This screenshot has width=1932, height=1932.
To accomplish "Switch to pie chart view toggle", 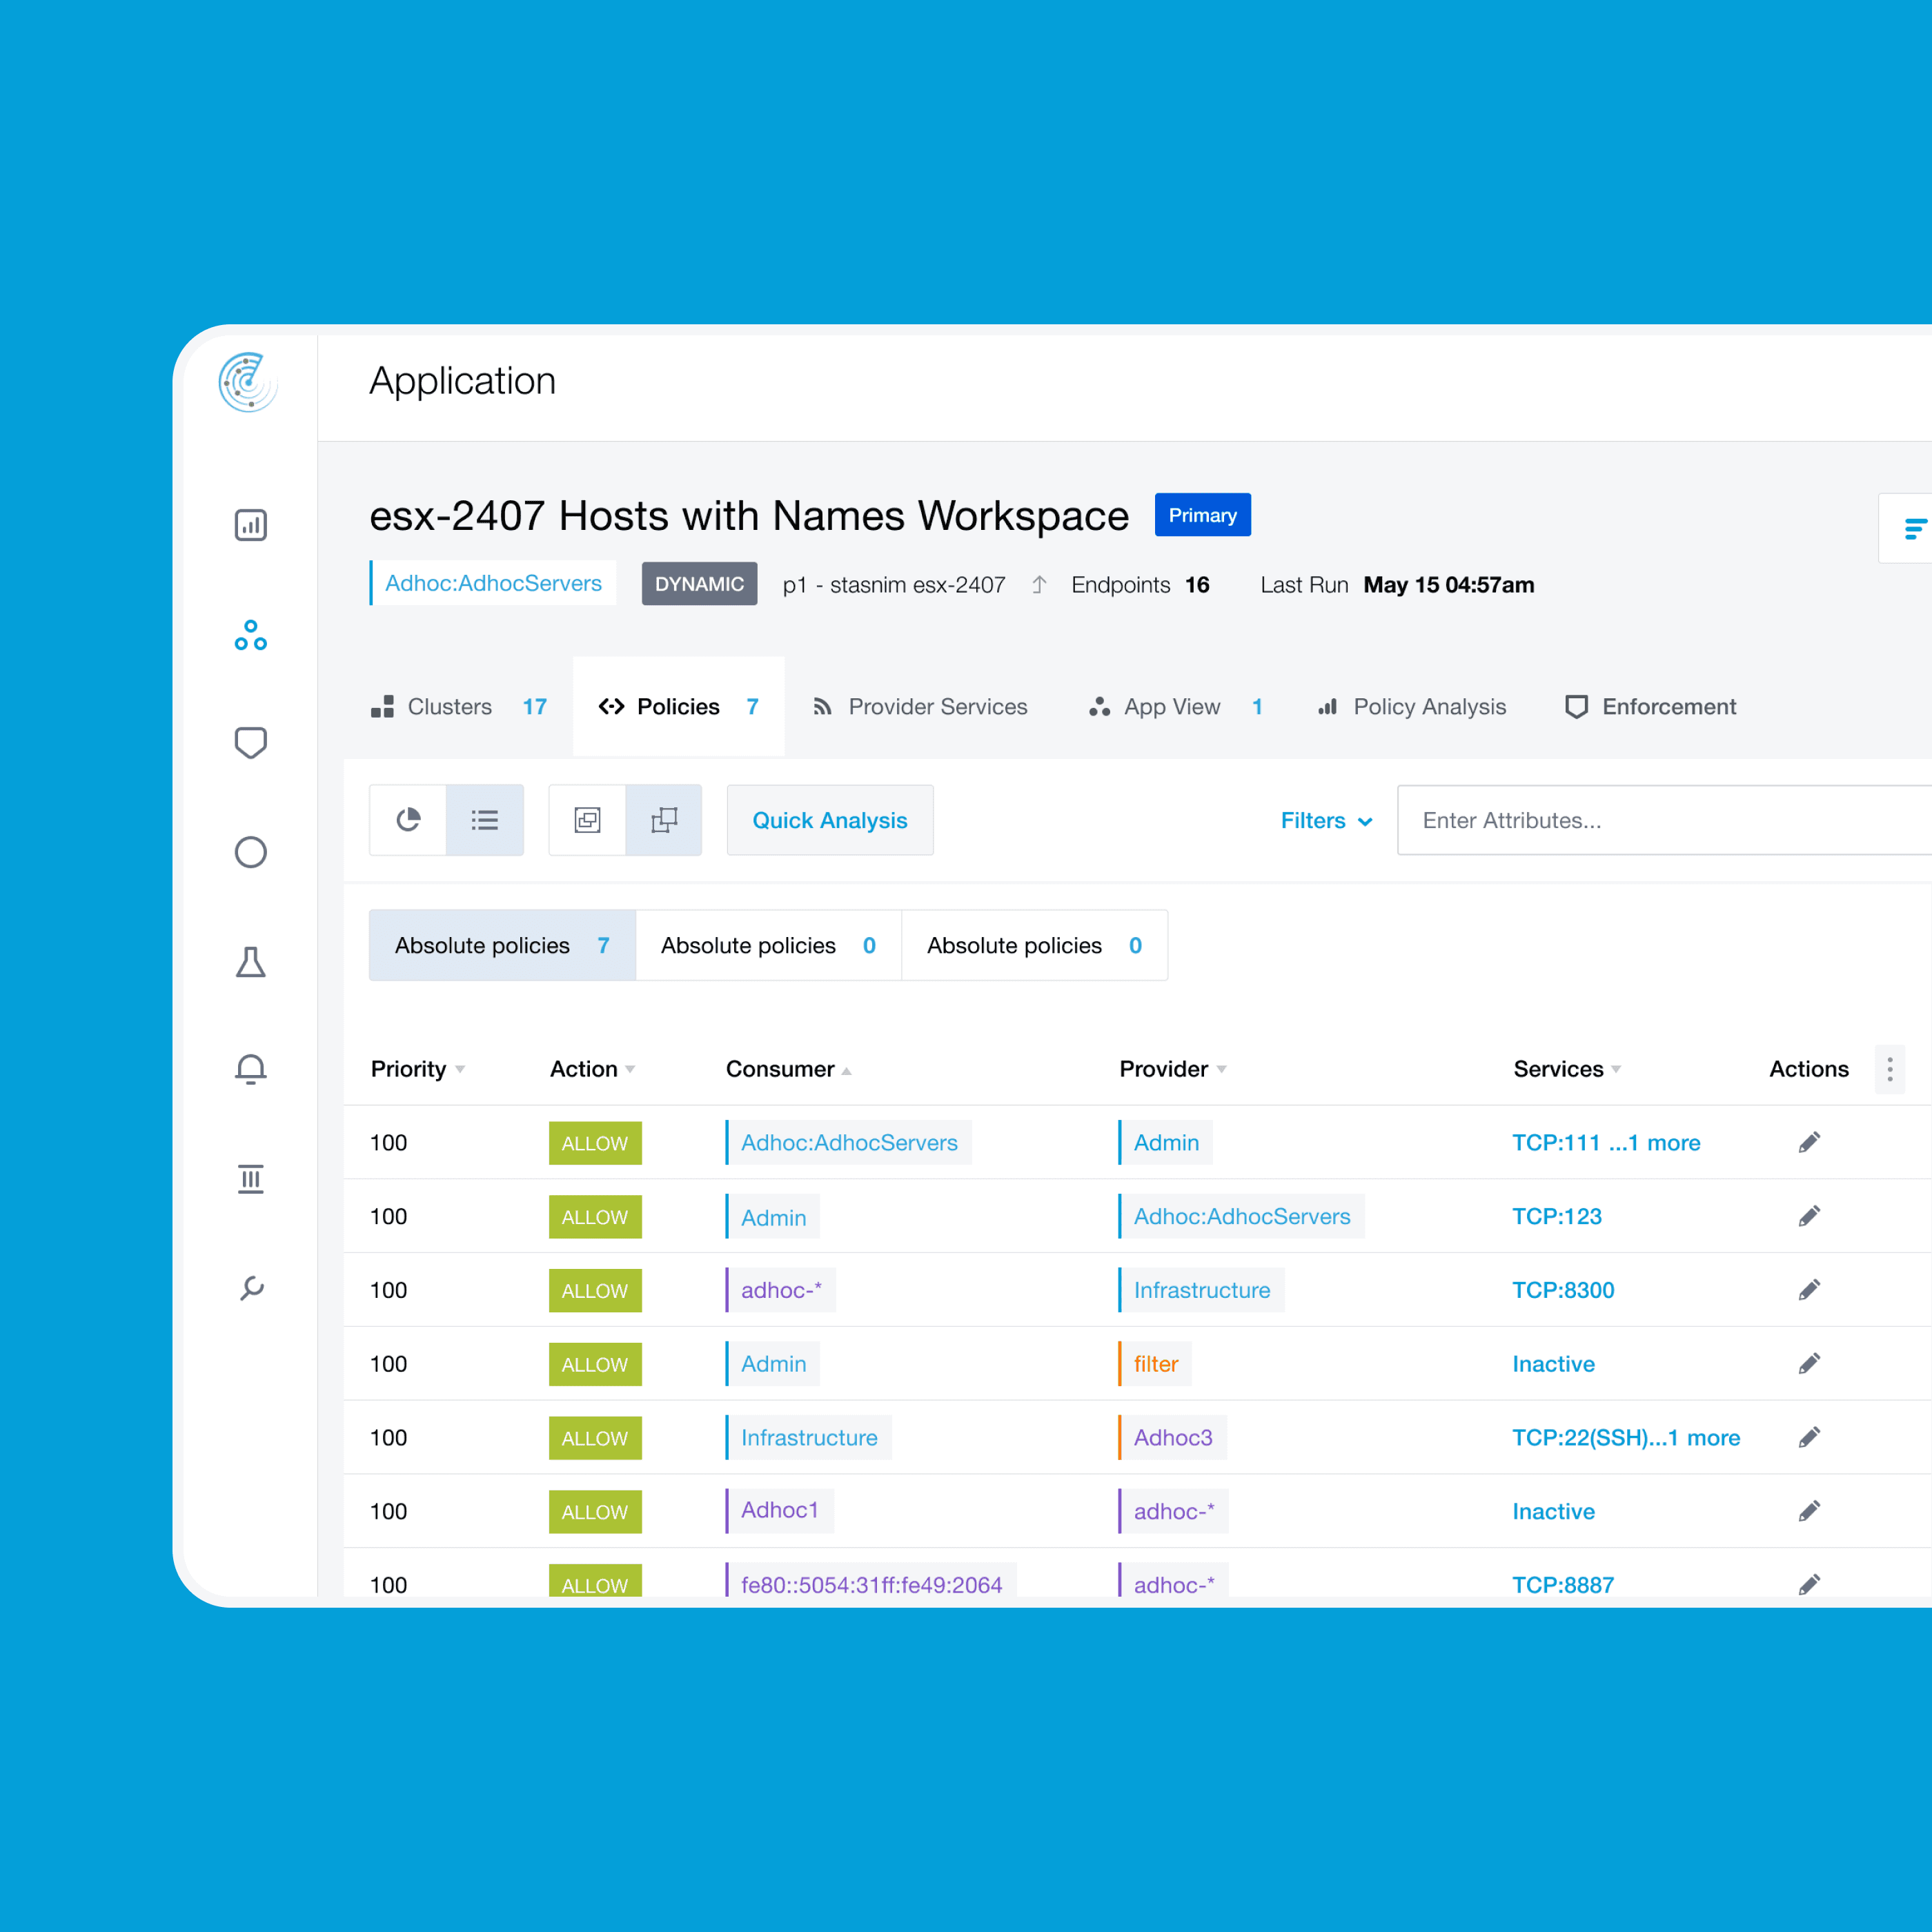I will 408,820.
